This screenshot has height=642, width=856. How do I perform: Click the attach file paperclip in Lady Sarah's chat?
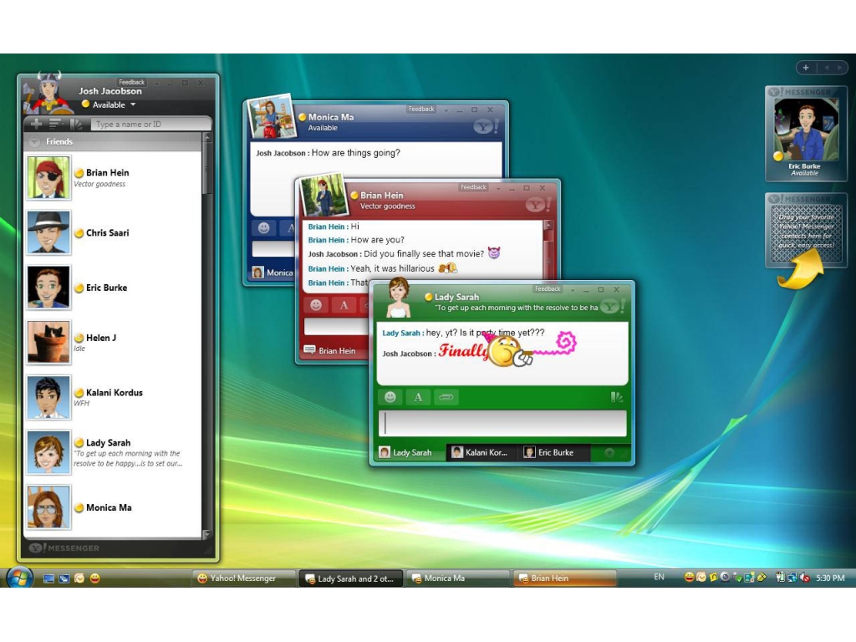pos(446,397)
